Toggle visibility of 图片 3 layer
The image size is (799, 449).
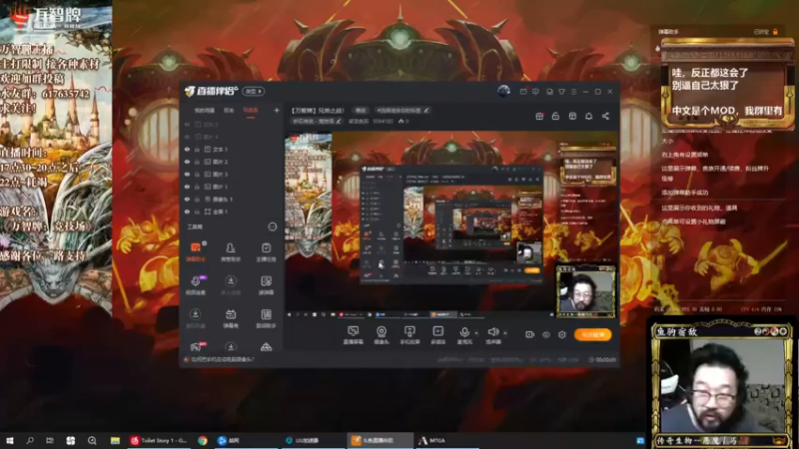(187, 174)
